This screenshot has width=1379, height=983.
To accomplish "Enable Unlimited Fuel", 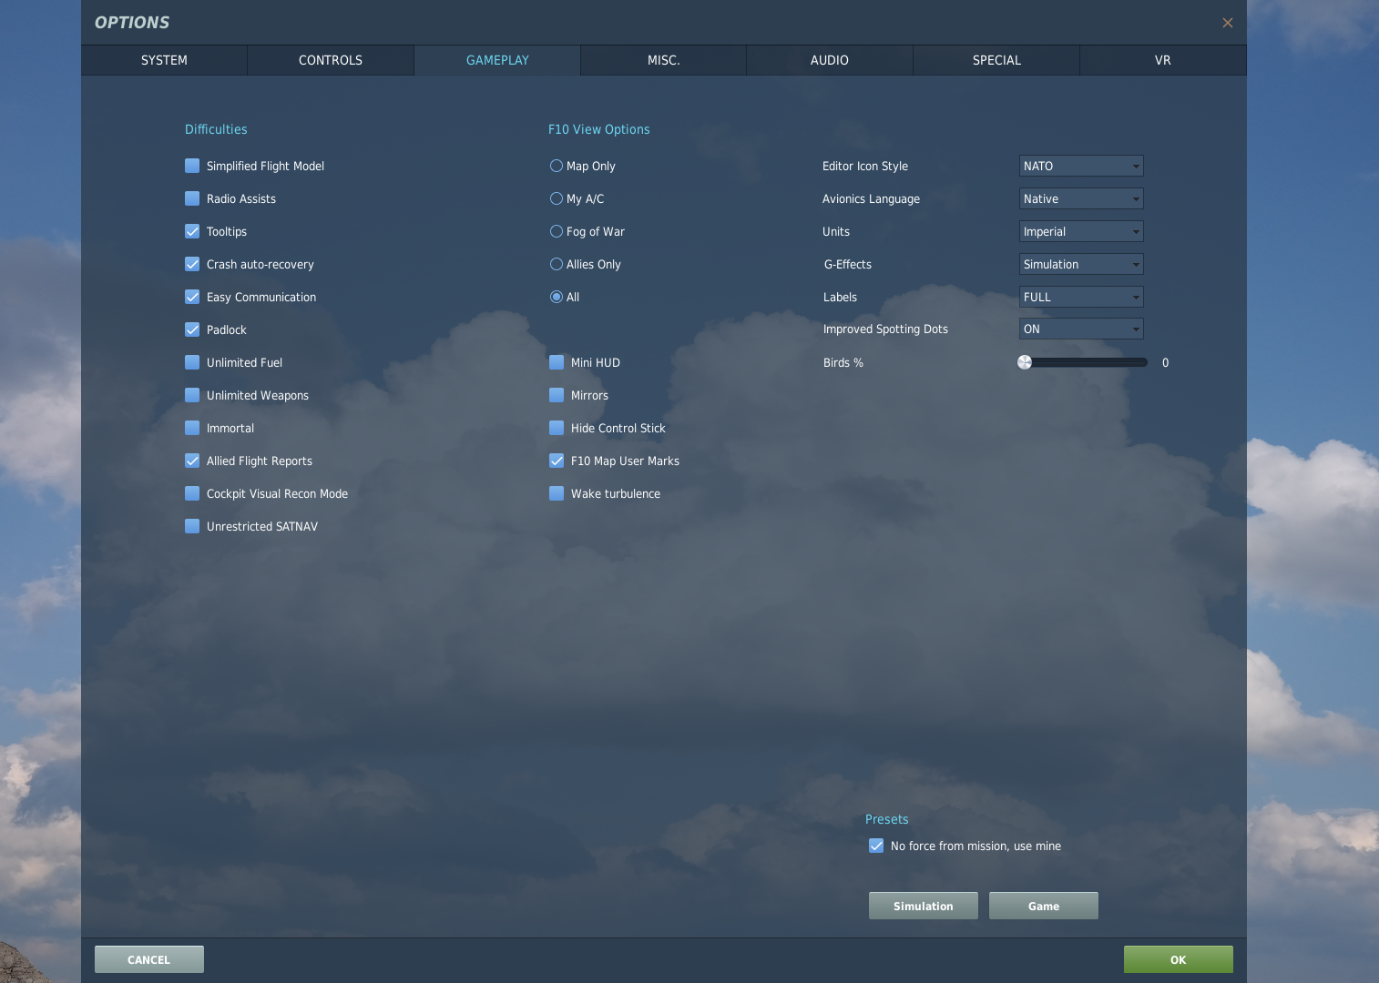I will 192,362.
